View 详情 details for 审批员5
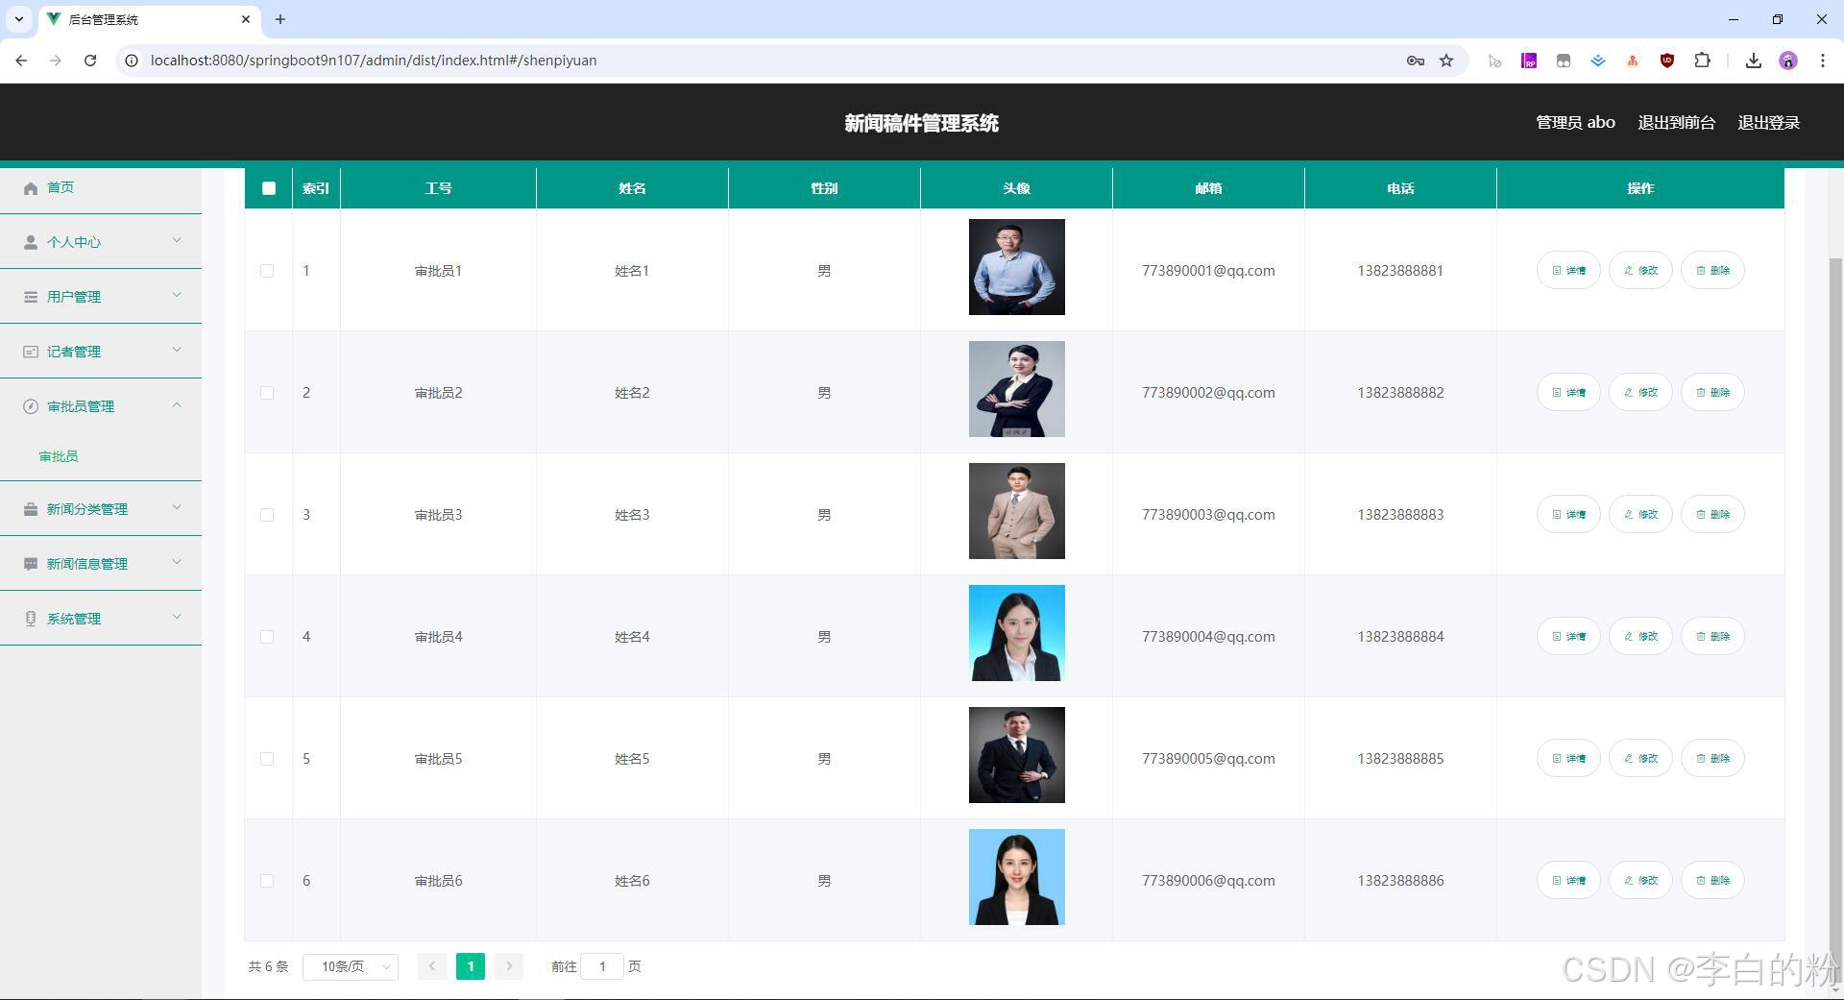 tap(1568, 758)
